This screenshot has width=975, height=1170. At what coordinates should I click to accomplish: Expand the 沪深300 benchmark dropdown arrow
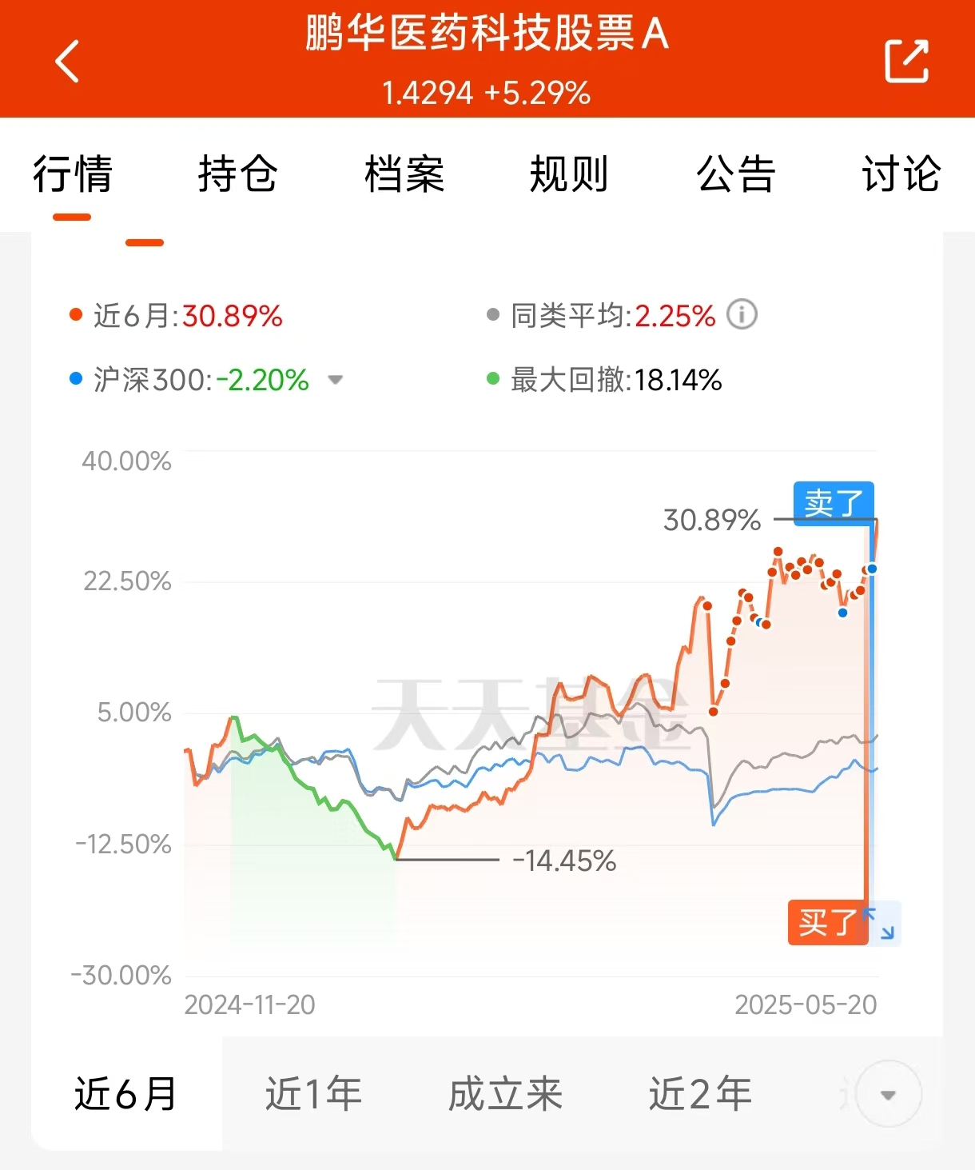336,380
